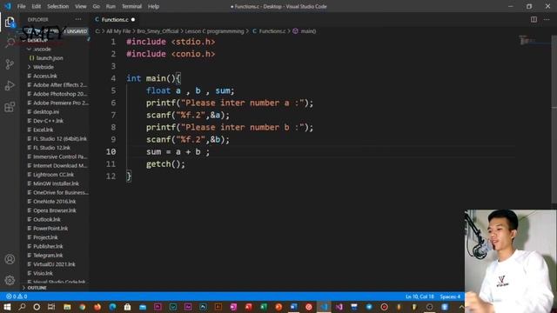This screenshot has width=557, height=313.
Task: Open the Terminal menu
Action: click(131, 6)
